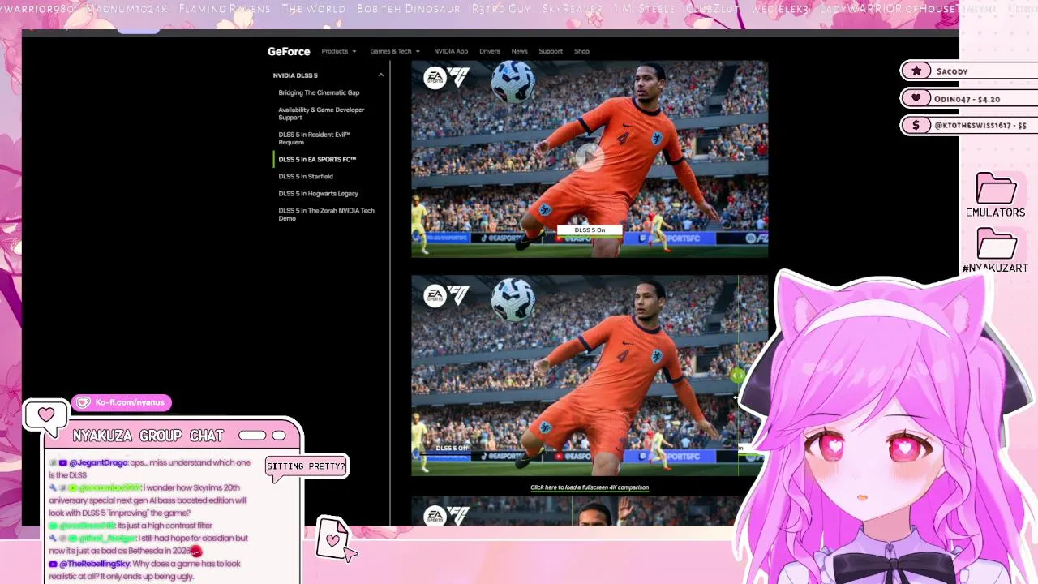Open DLSS 5 In The Zorah Tech Demo
This screenshot has height=584, width=1038.
tap(326, 214)
